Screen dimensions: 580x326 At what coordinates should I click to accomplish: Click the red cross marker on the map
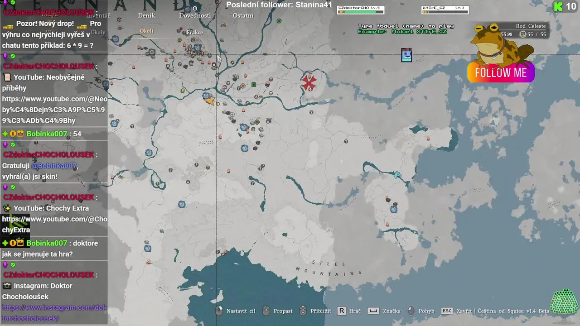(309, 82)
